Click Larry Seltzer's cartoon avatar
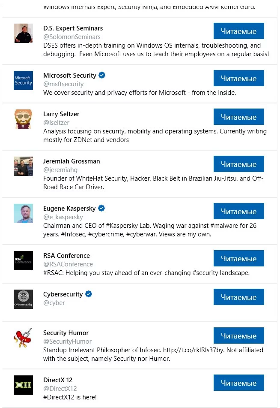 tap(23, 119)
